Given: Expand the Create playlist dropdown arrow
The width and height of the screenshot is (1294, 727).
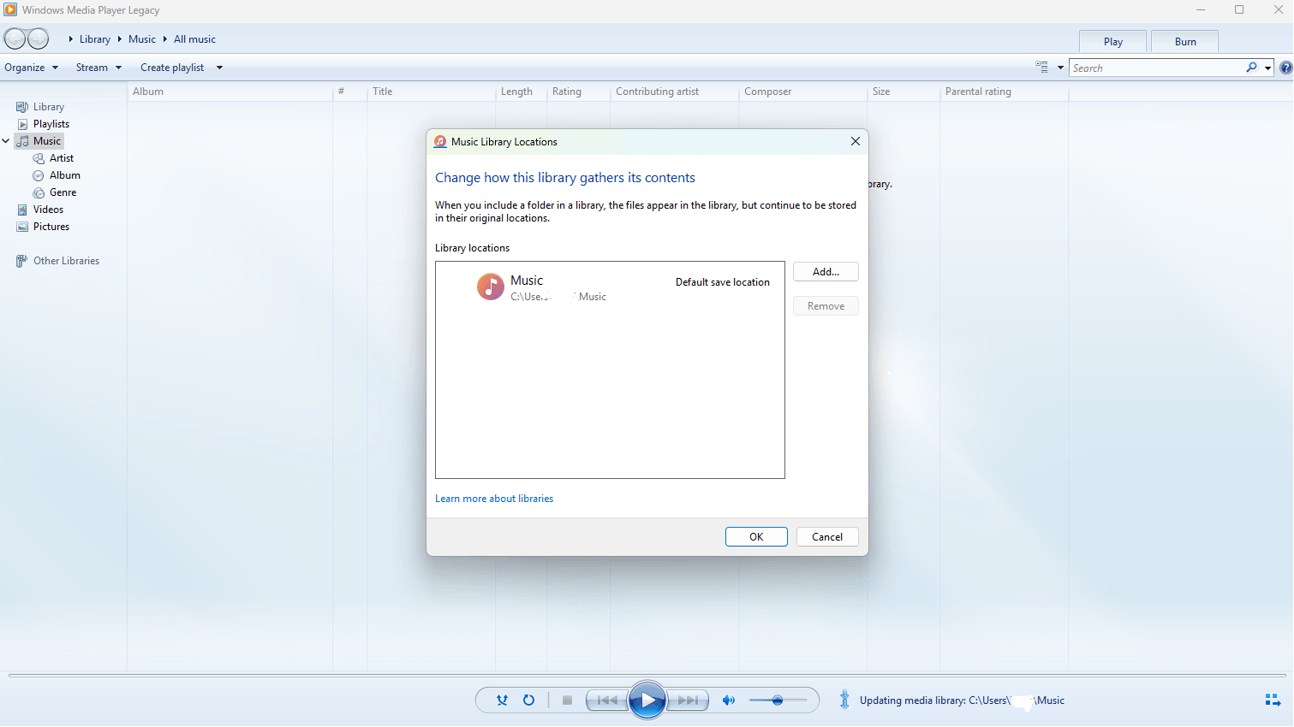Looking at the screenshot, I should [219, 68].
